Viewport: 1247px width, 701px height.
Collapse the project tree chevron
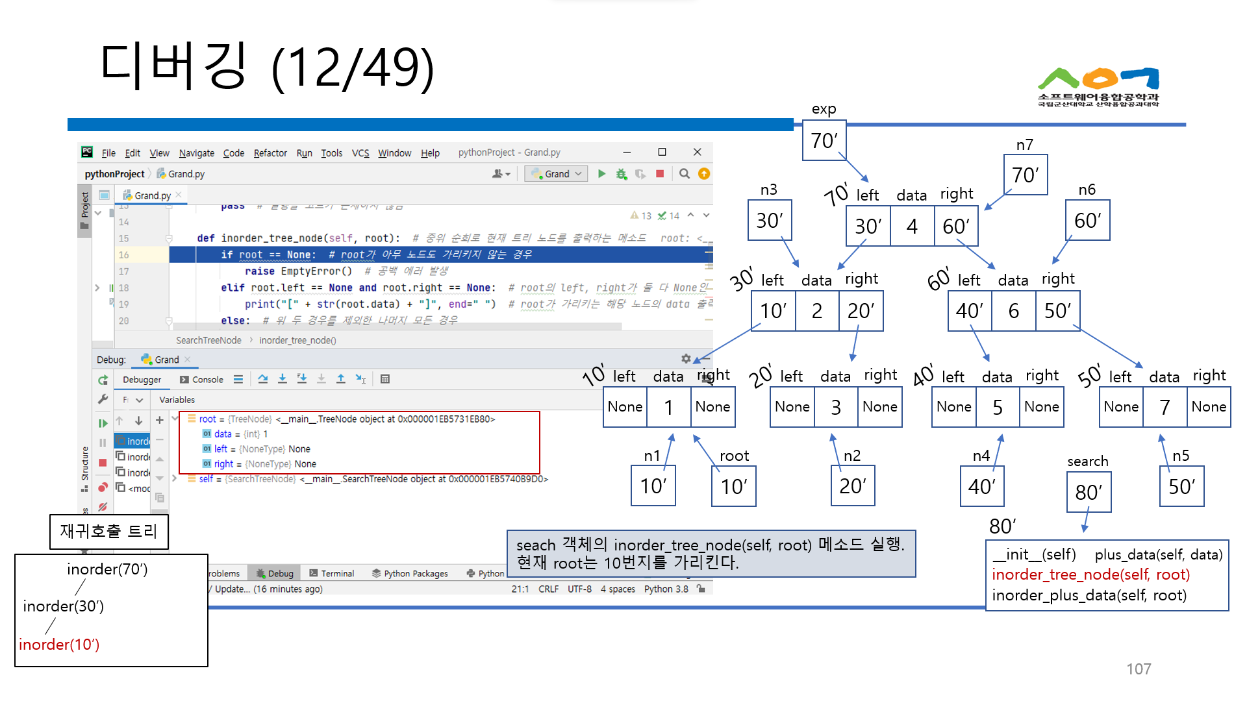(98, 213)
